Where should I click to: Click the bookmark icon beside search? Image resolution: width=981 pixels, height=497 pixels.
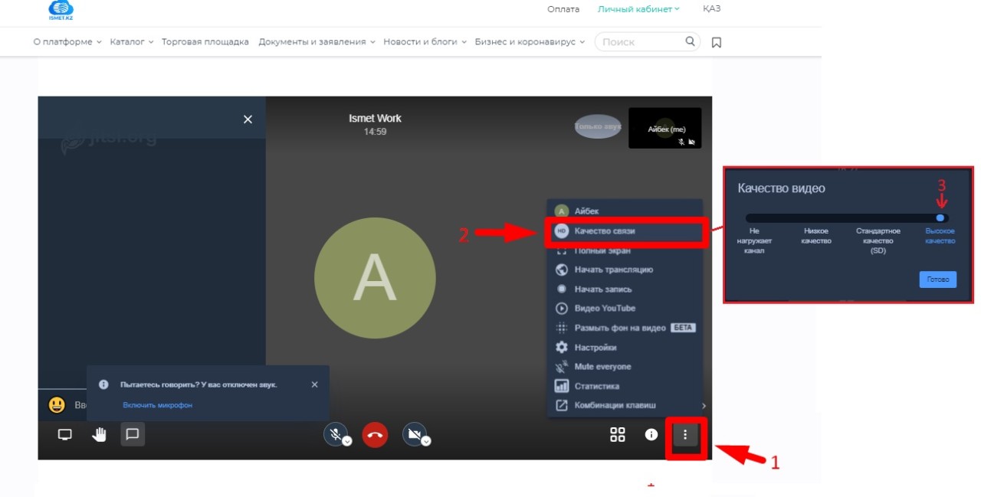click(717, 42)
